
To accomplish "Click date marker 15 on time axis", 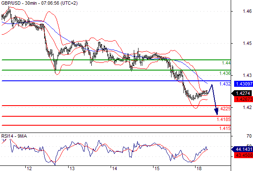I will [x=157, y=168].
